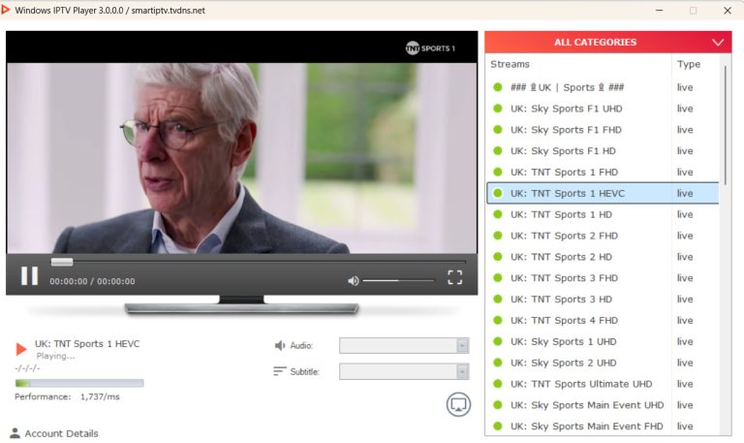The height and width of the screenshot is (443, 744).
Task: Select UK: Sky Sports 2 UHD stream
Action: pyautogui.click(x=603, y=363)
